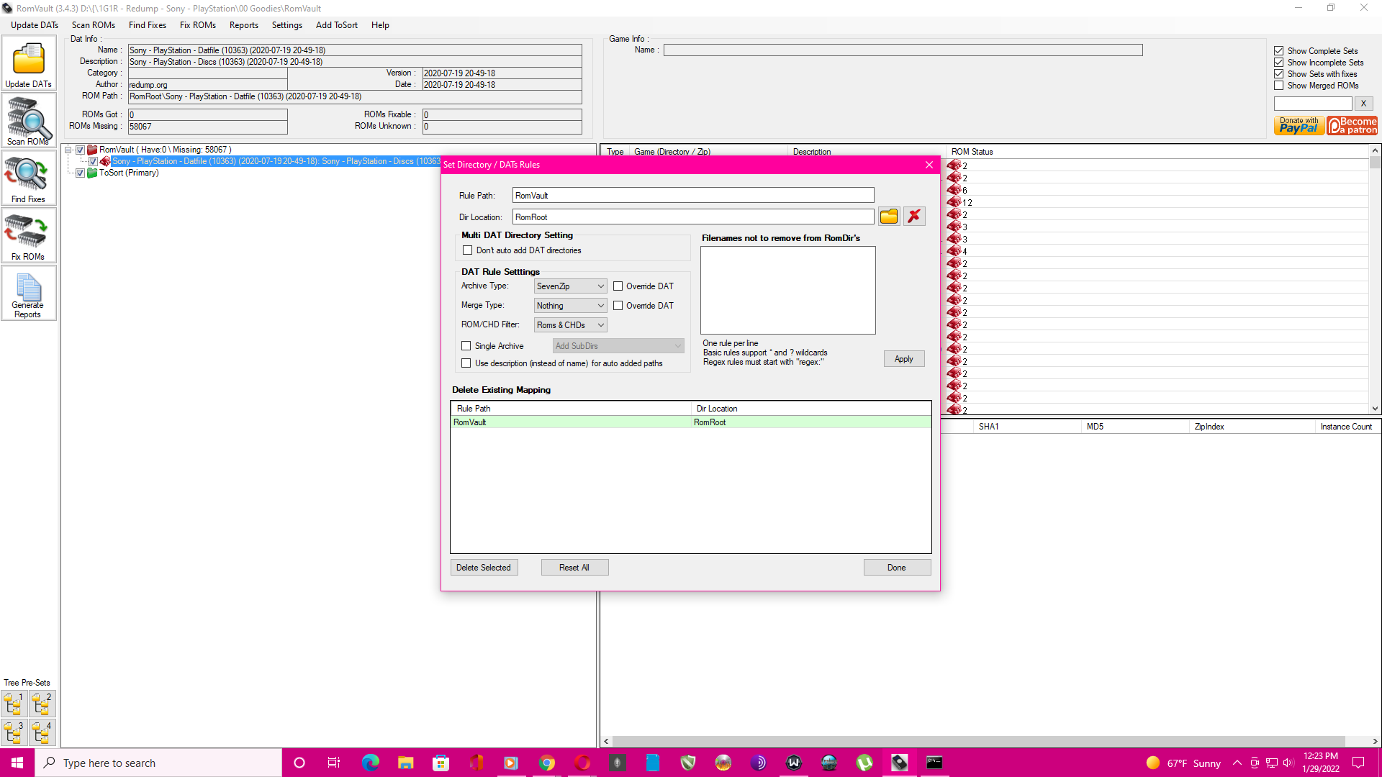
Task: Open Microsoft Edge from the taskbar
Action: click(x=371, y=763)
